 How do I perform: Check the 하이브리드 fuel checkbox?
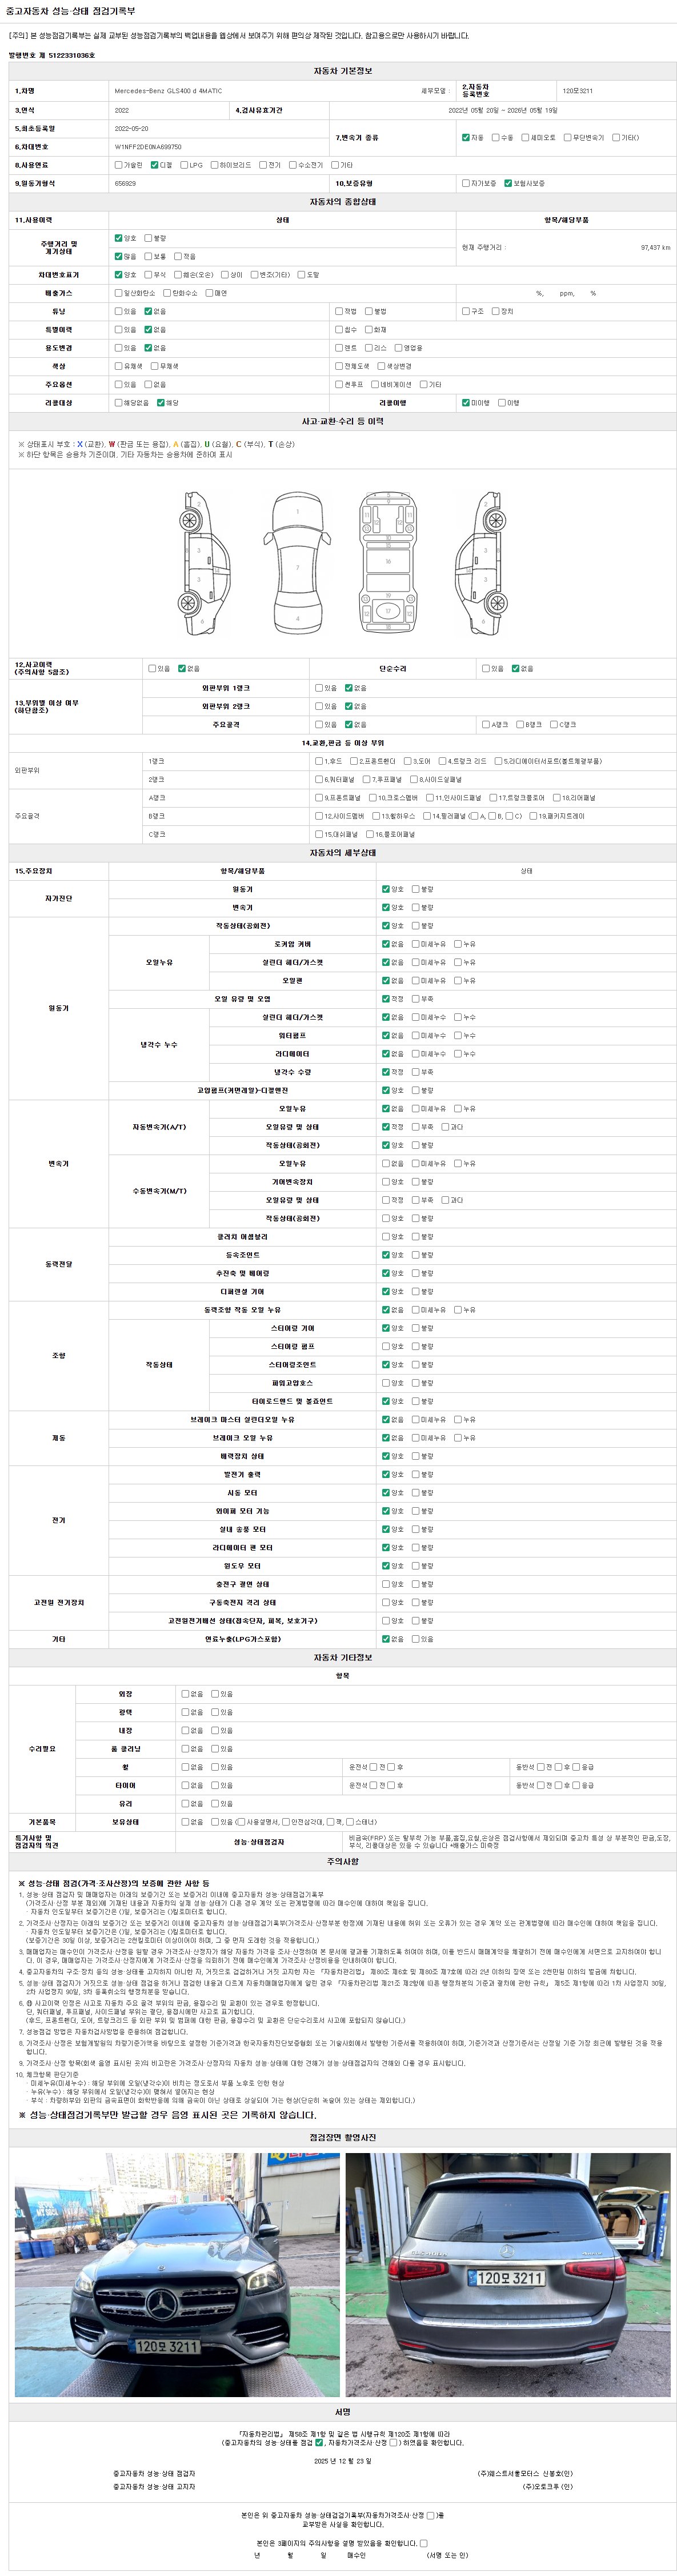[x=214, y=165]
